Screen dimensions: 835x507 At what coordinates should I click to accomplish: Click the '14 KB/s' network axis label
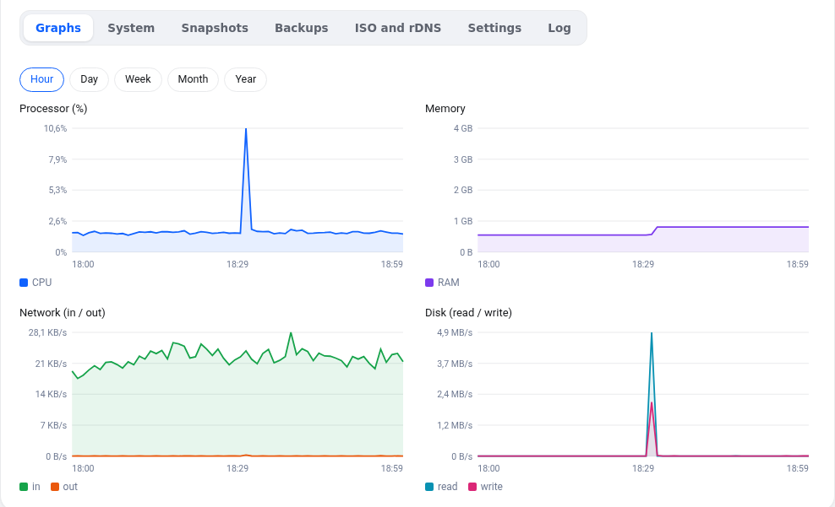pos(51,394)
